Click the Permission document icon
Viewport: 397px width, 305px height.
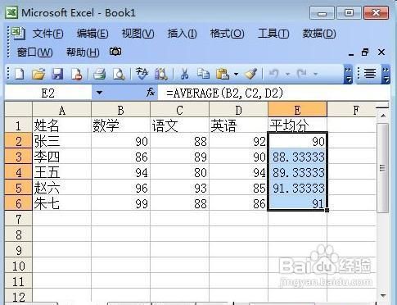tap(76, 74)
